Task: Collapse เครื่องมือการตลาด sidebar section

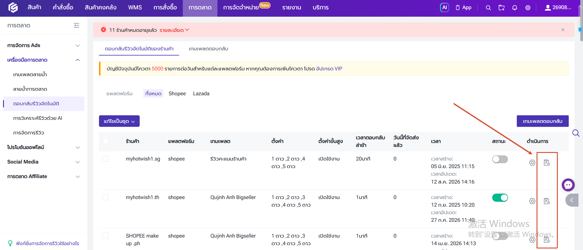Action: 44,60
